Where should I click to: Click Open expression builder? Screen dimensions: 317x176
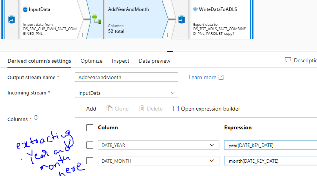pyautogui.click(x=210, y=109)
